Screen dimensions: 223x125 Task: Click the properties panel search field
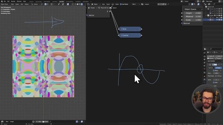pos(216,49)
